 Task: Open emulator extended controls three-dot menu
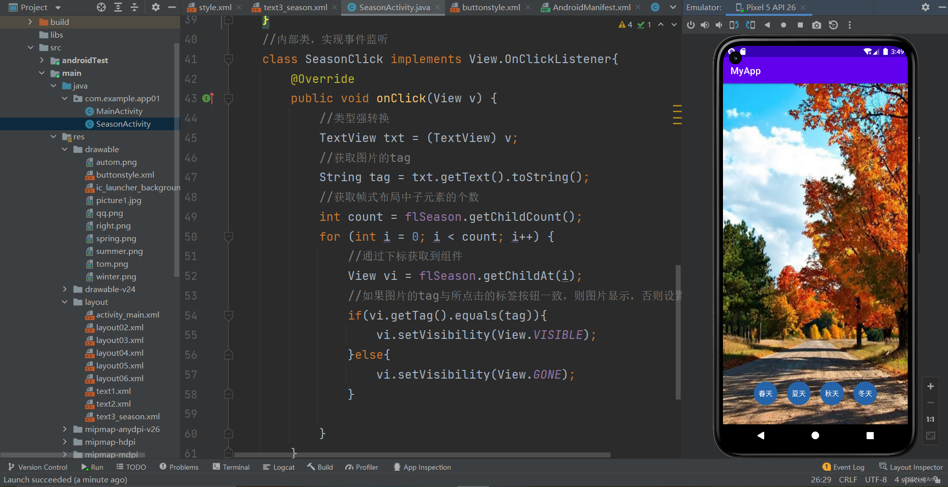[x=850, y=25]
